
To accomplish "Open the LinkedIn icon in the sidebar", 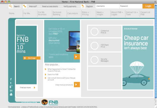I will 11,90.
